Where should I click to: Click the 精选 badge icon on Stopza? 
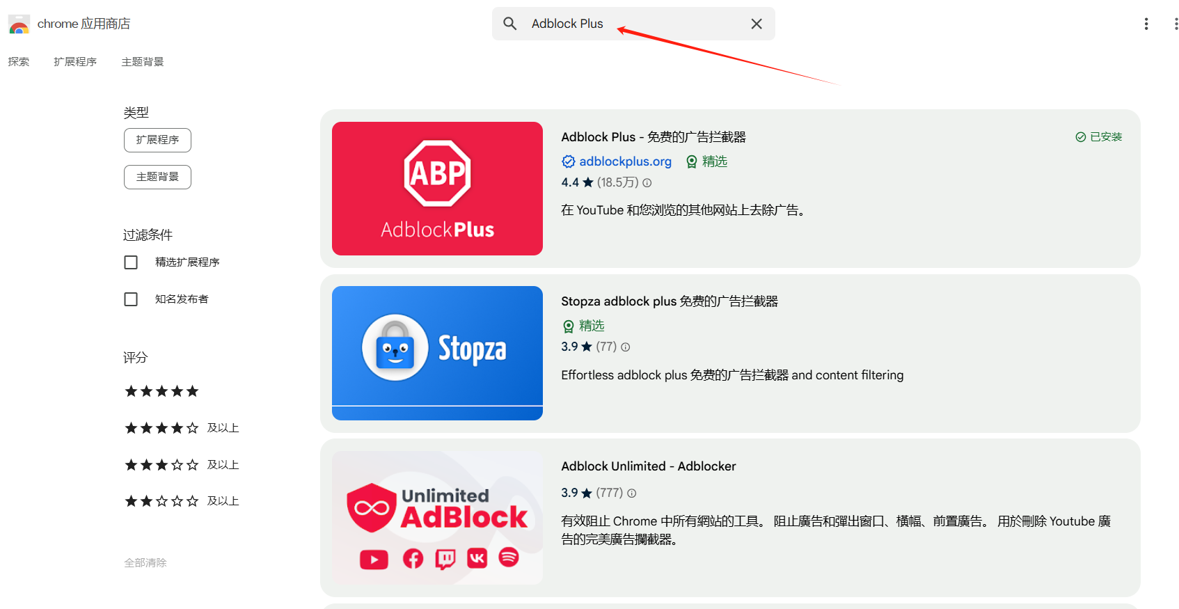click(569, 326)
